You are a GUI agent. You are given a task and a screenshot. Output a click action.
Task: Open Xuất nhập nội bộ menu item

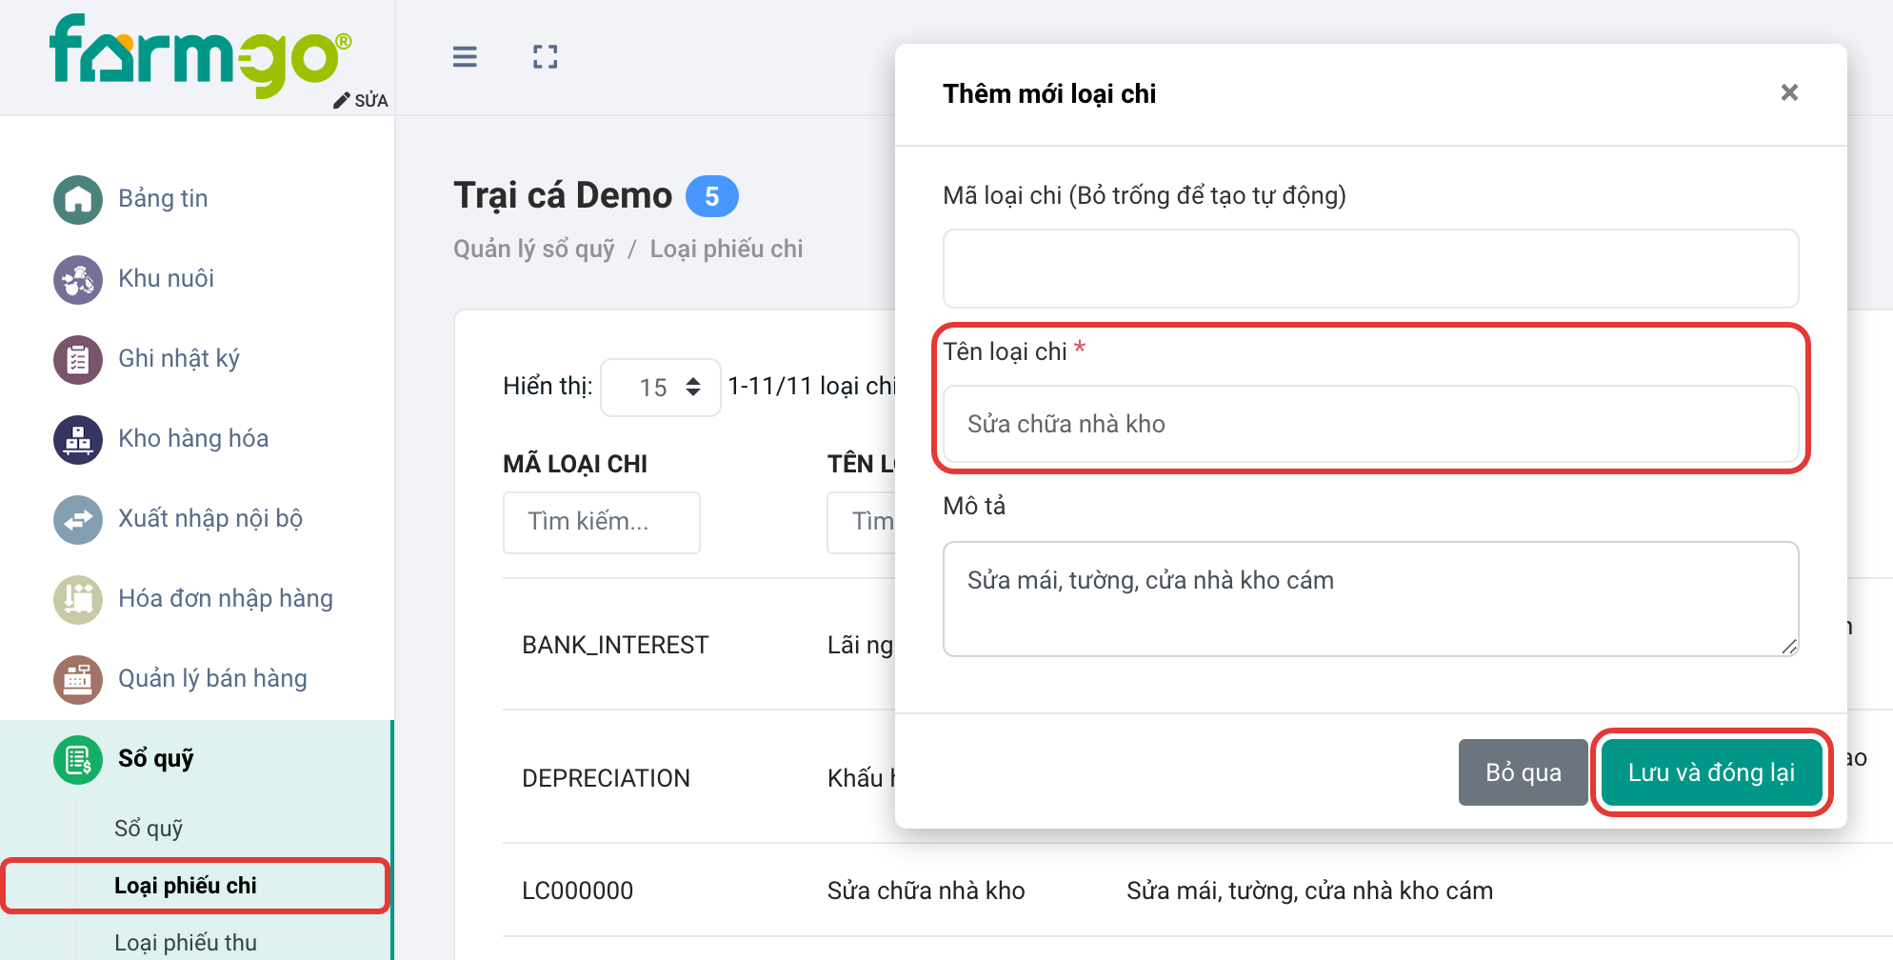click(210, 518)
